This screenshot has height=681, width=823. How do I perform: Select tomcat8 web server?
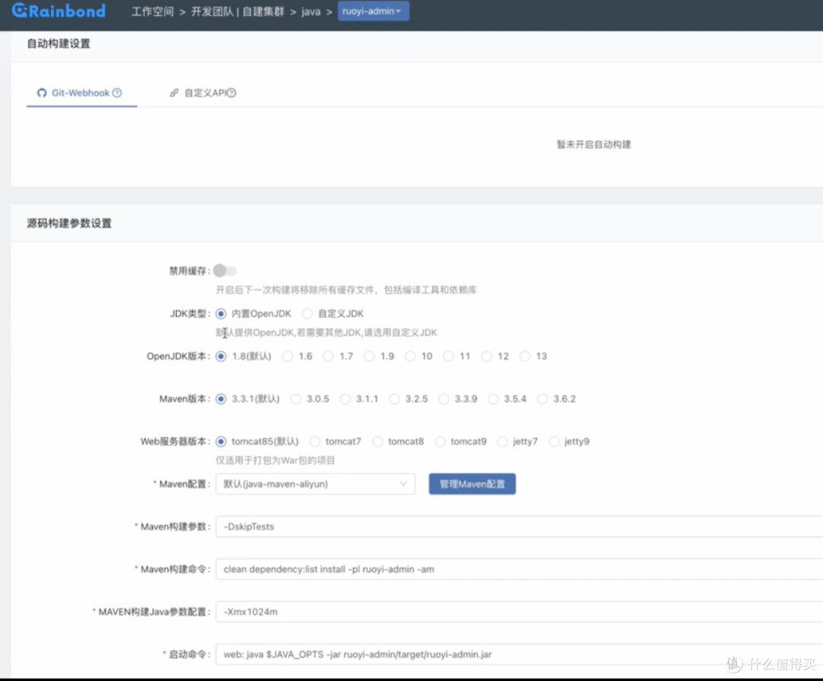click(x=377, y=441)
